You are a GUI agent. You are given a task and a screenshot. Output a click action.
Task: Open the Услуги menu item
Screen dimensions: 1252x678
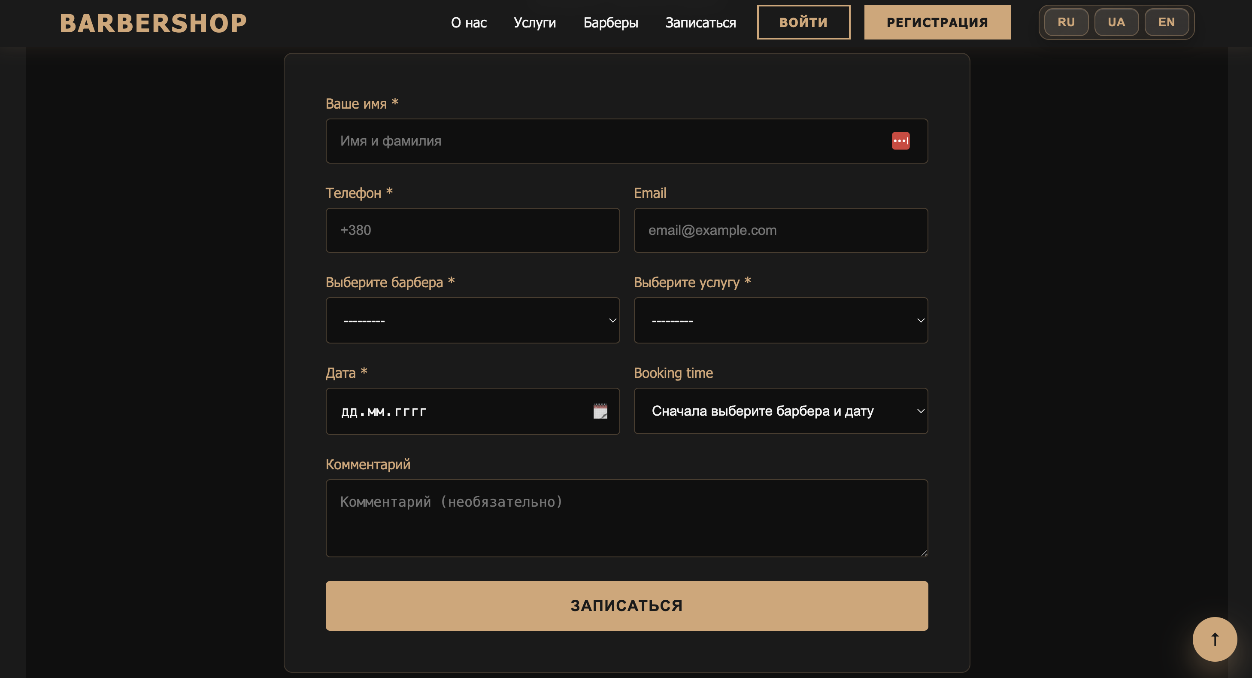click(x=535, y=23)
